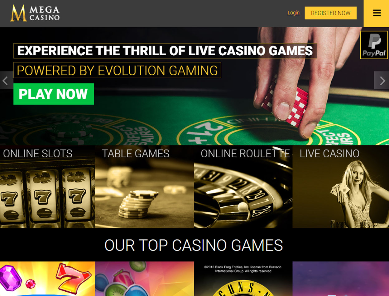Select the purple game thumbnail

[x=341, y=279]
